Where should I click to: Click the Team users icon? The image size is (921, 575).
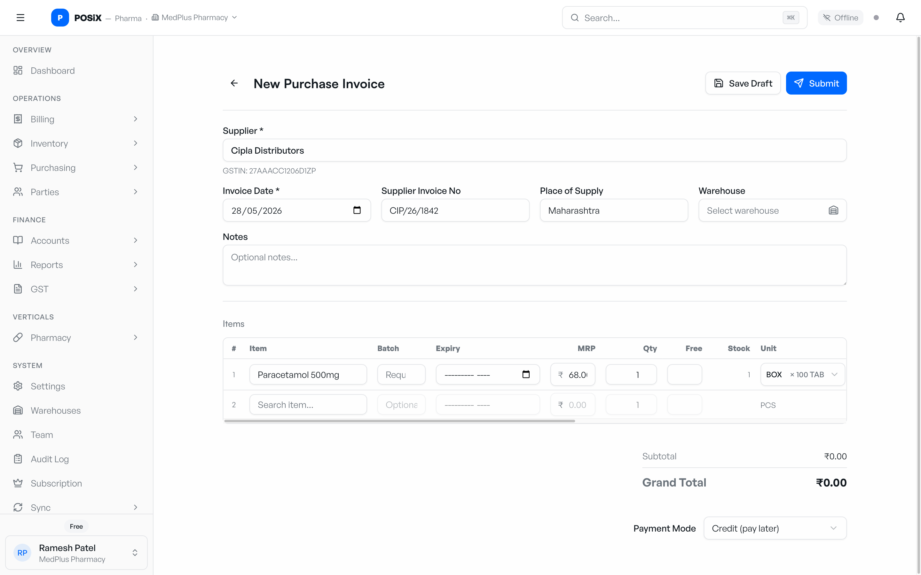coord(18,435)
